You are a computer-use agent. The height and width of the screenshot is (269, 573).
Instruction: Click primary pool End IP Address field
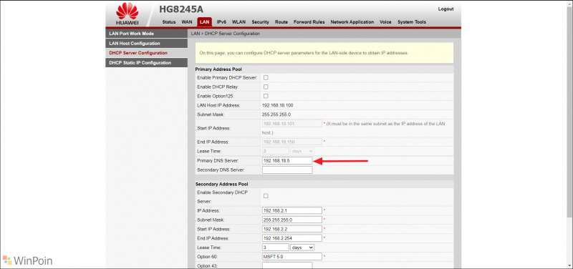tap(292, 142)
